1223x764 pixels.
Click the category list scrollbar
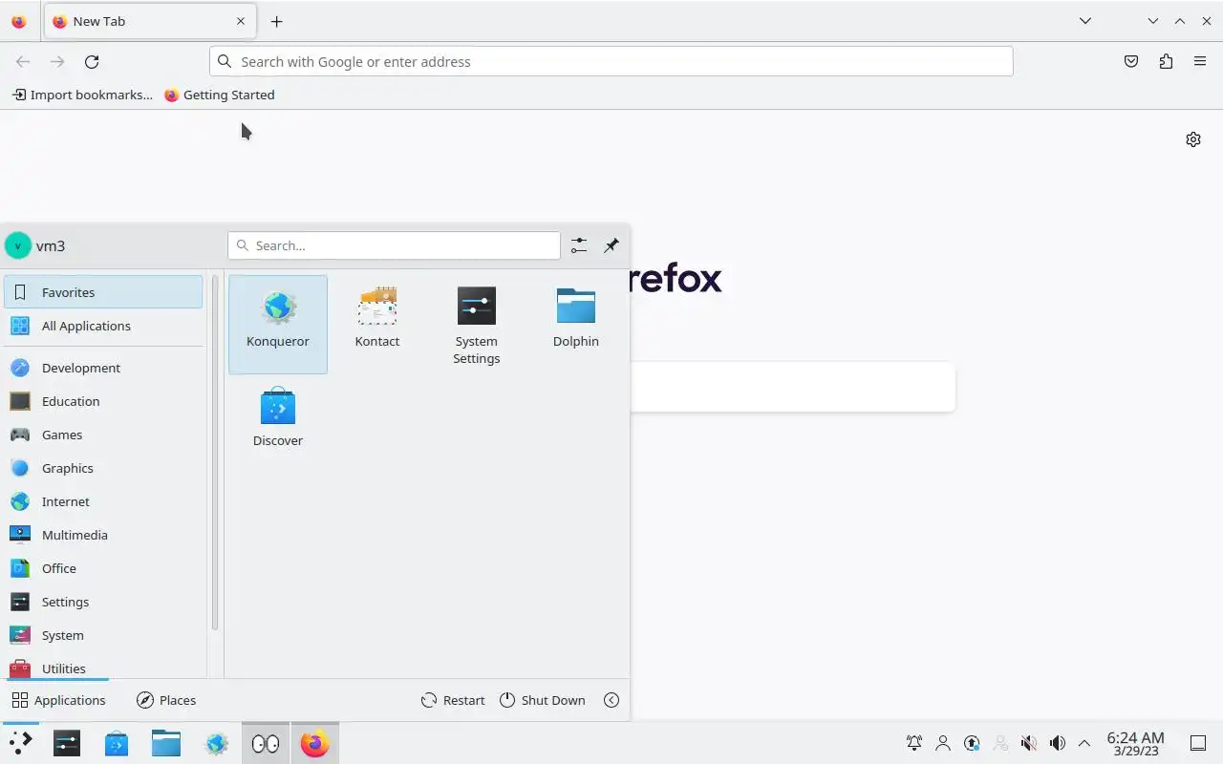pos(215,454)
